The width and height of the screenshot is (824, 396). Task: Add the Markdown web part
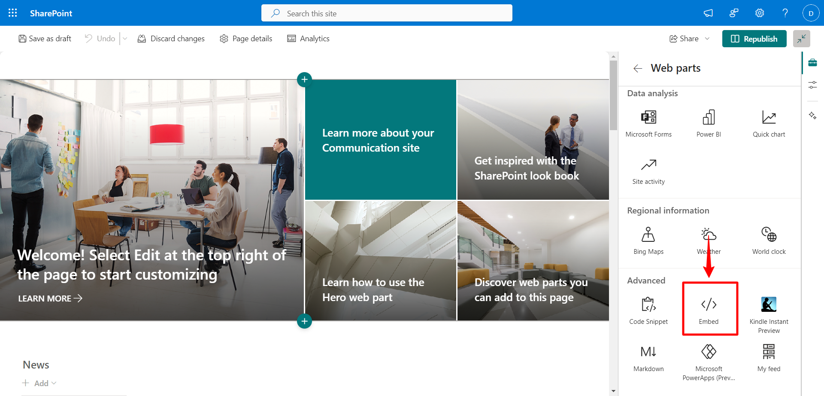coord(648,358)
